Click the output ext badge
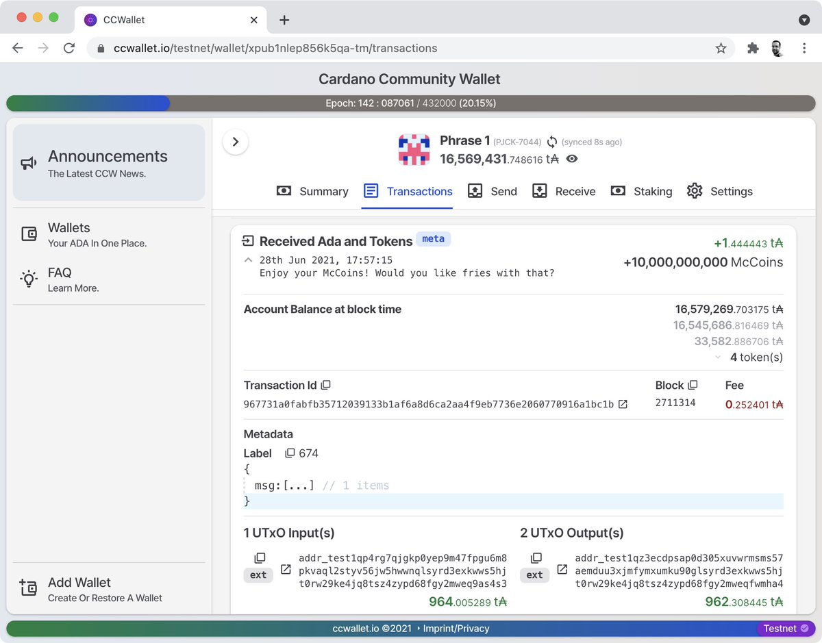 click(x=534, y=575)
